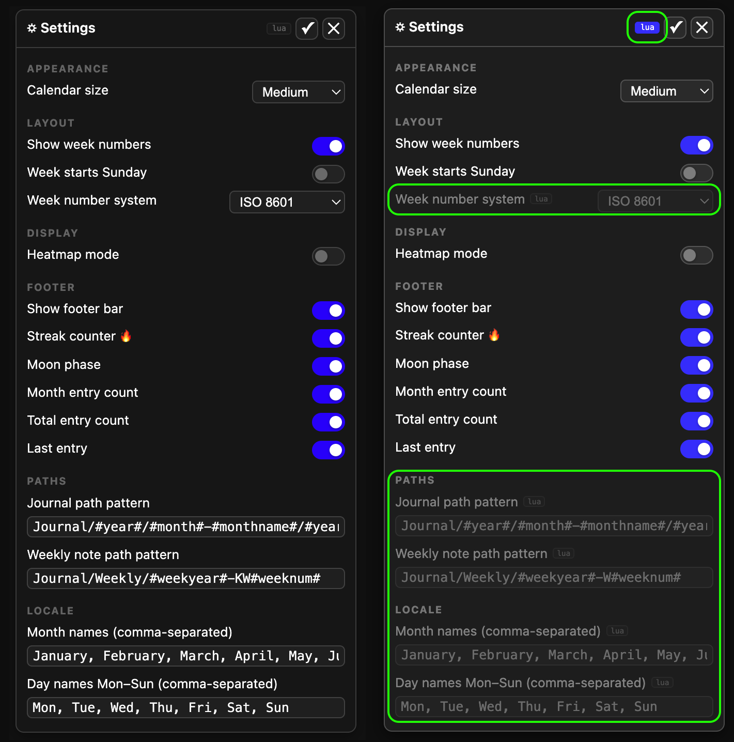Enable Week starts Sunday in right panel

696,173
